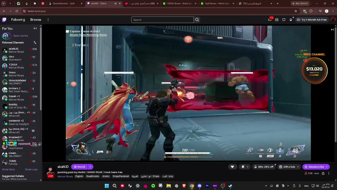
Task: Switch to the StreamElements tab
Action: [66, 4]
